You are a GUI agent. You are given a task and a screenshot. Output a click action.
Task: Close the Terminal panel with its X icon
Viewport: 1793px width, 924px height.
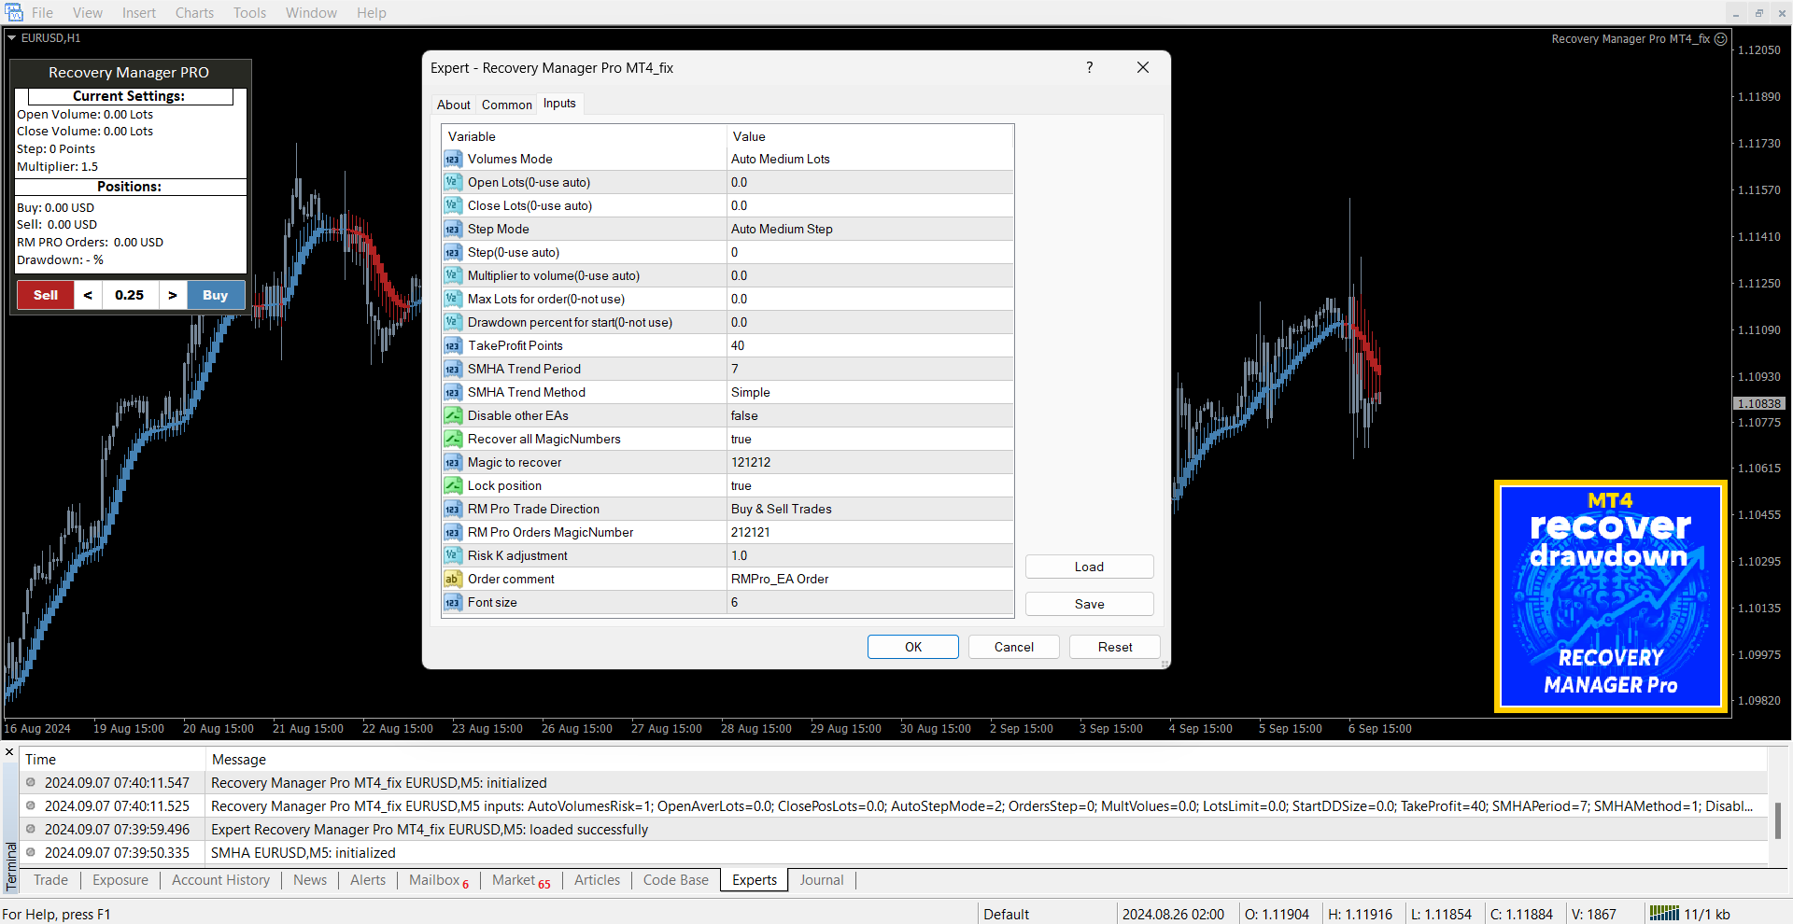click(x=9, y=752)
